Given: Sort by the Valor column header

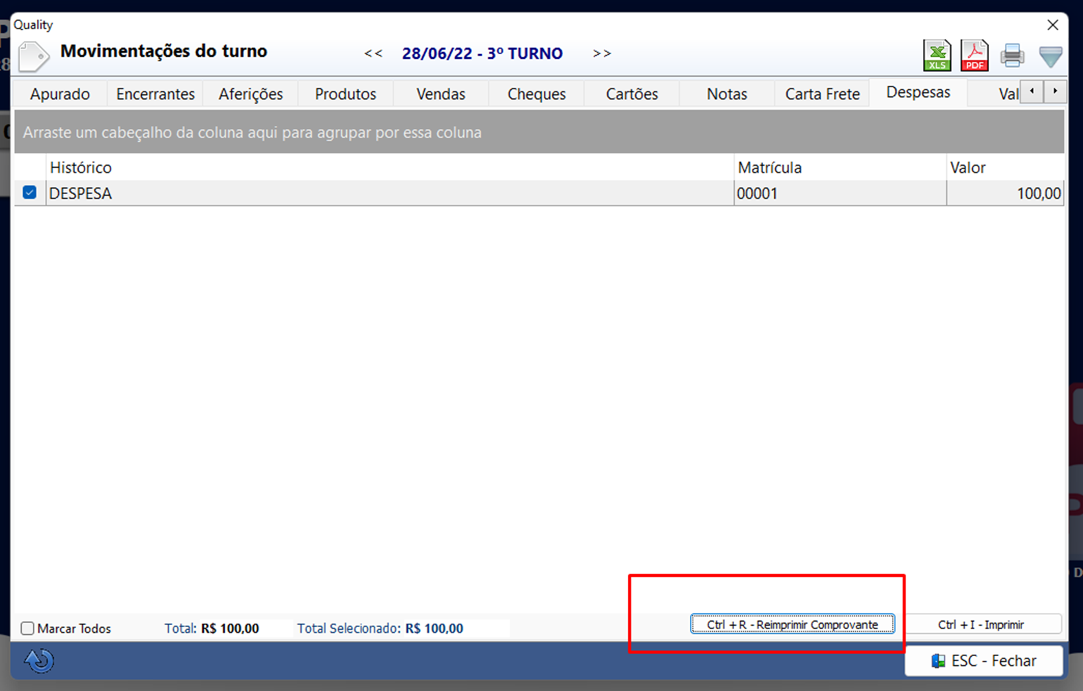Looking at the screenshot, I should pyautogui.click(x=1005, y=168).
